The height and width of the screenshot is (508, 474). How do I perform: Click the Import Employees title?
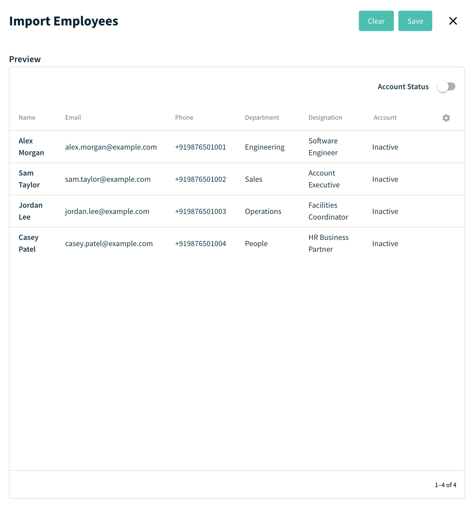pos(64,21)
